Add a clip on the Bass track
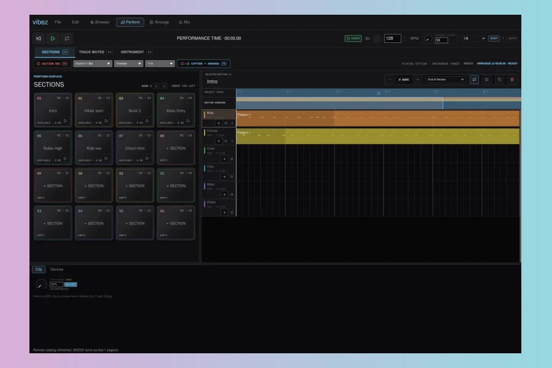Screen dimensions: 552x368 pyautogui.click(x=224, y=194)
